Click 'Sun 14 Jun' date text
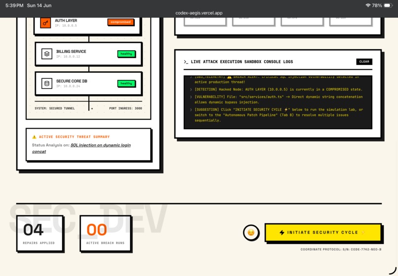The width and height of the screenshot is (398, 276). [39, 5]
